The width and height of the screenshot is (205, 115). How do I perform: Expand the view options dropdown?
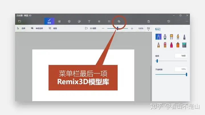[148, 29]
